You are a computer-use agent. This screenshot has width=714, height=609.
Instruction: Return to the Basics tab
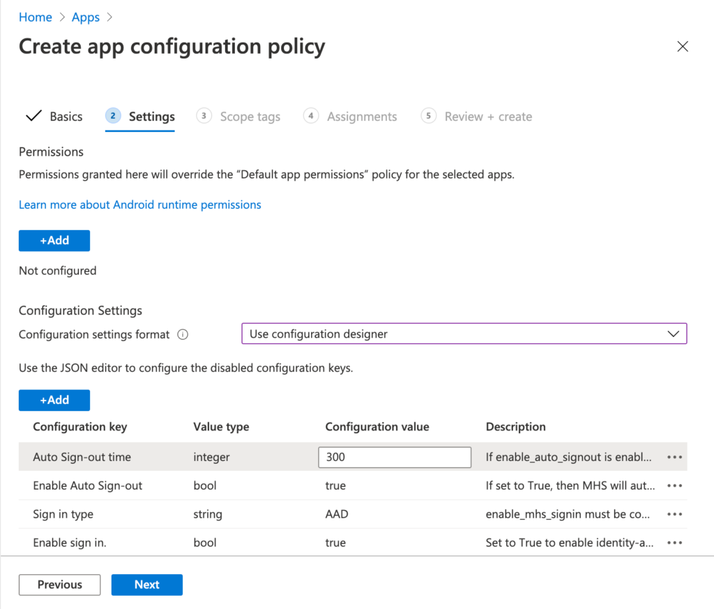point(62,116)
